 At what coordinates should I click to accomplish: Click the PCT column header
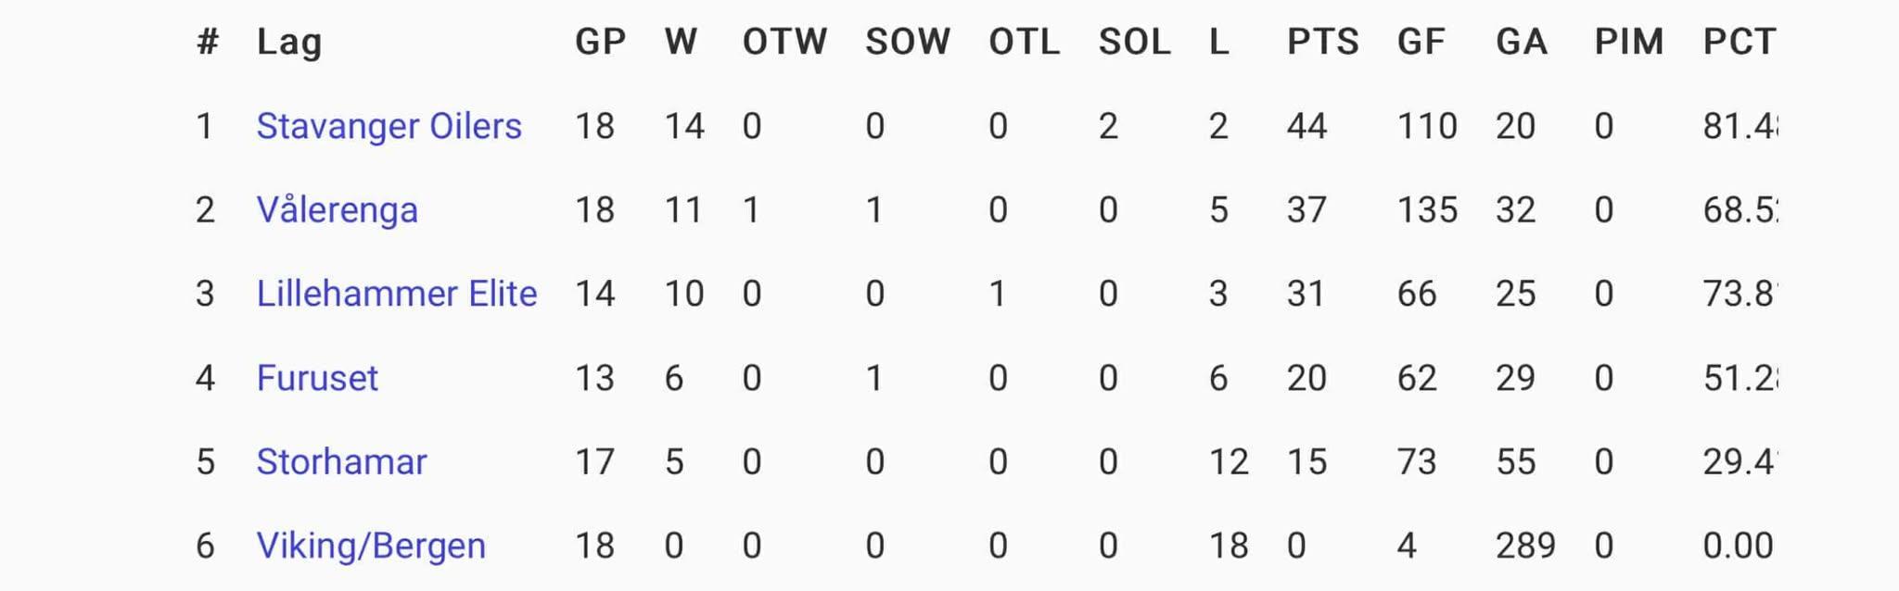(1739, 42)
